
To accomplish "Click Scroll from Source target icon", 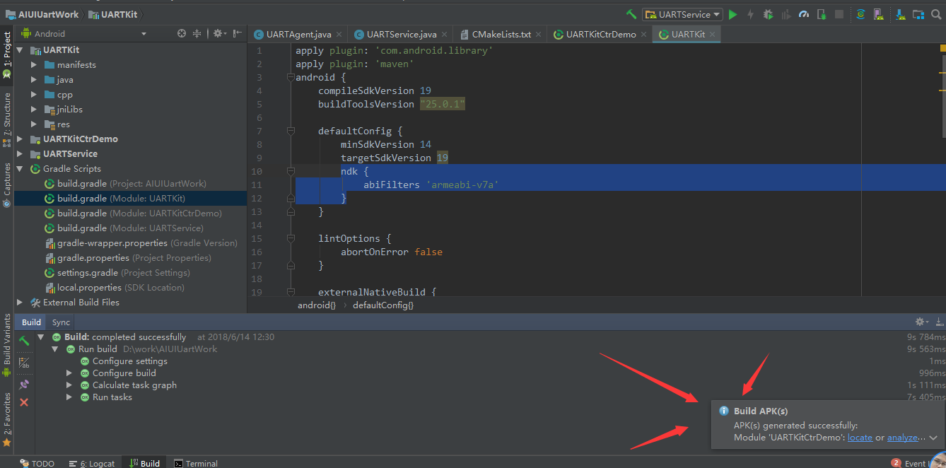I will coord(182,33).
